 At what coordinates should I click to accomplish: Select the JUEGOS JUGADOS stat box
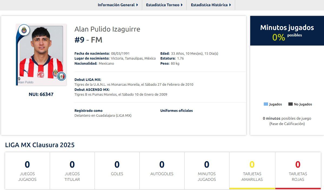coord(27,170)
